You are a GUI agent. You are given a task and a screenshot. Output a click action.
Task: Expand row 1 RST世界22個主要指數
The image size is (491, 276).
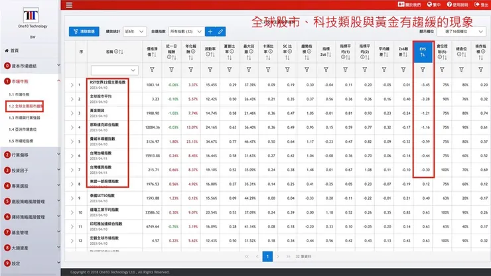coord(72,85)
